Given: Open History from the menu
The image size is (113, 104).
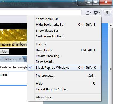Looking at the screenshot, I should point(64,44).
